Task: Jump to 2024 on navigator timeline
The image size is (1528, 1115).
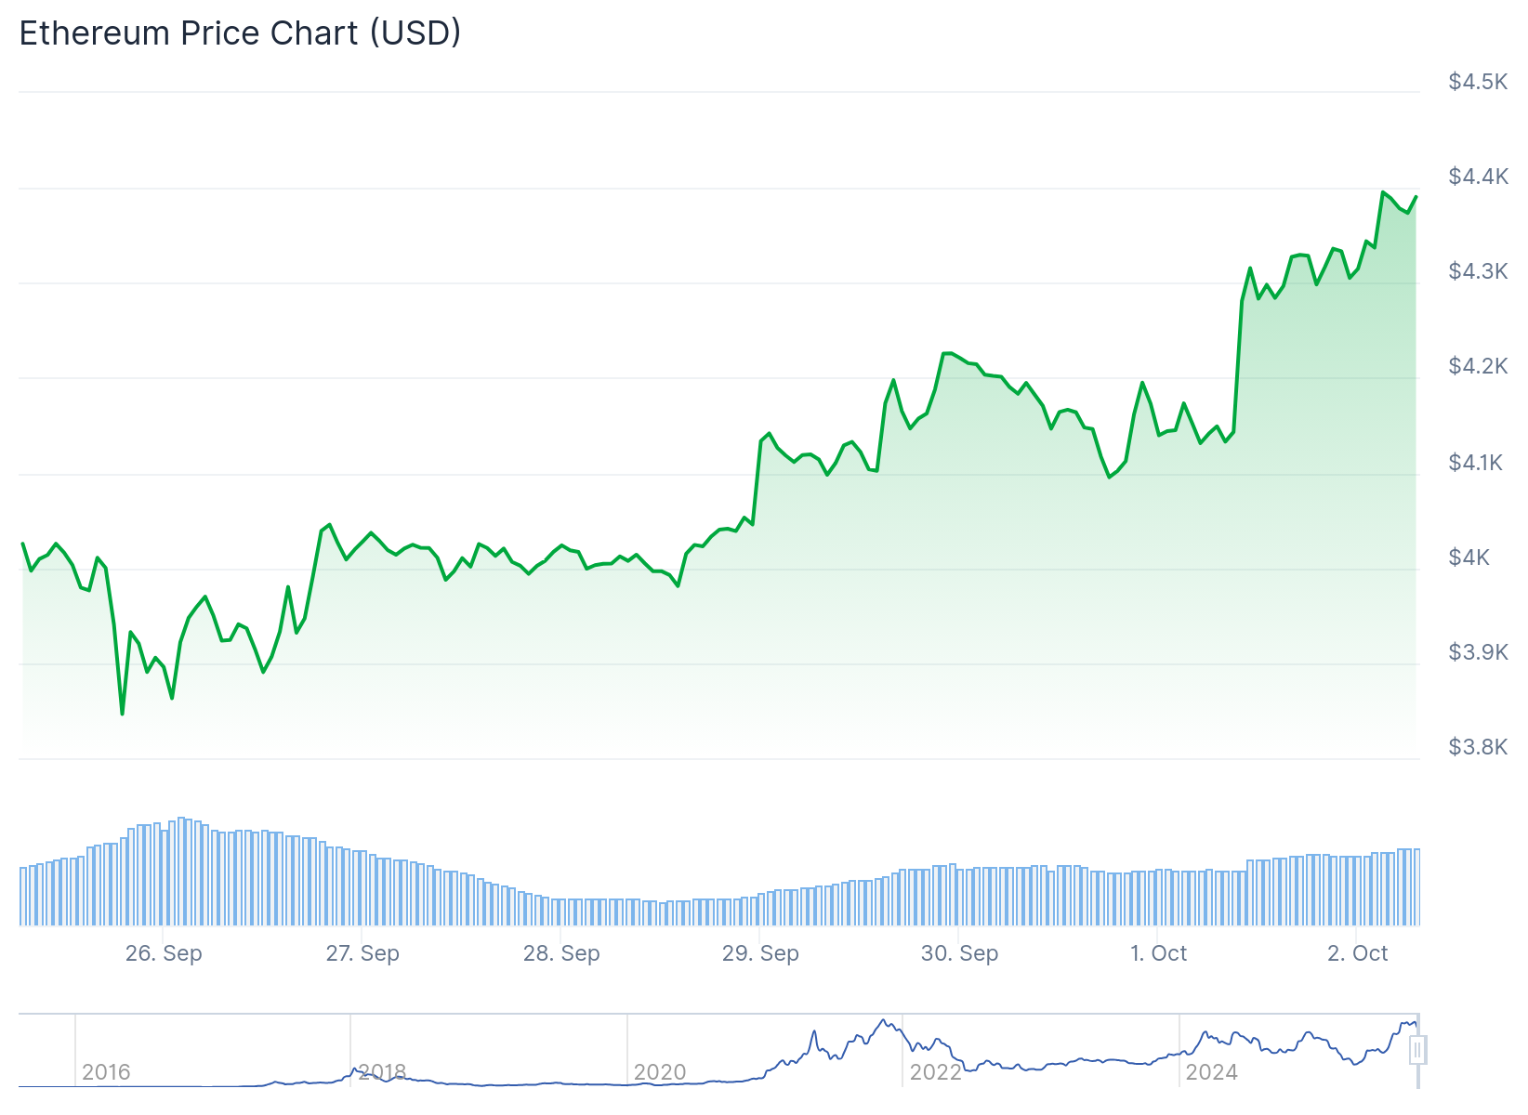Action: click(1211, 1072)
